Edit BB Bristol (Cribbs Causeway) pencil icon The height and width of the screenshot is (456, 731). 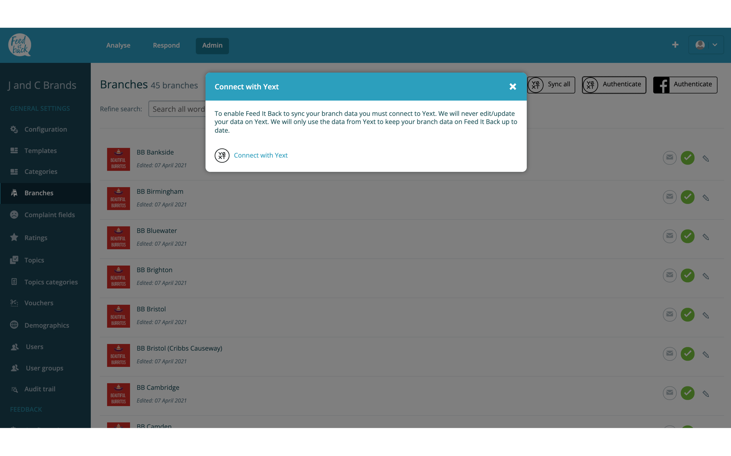click(x=706, y=354)
